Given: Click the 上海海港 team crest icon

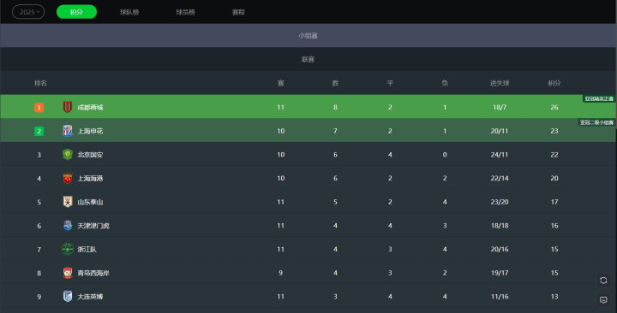Looking at the screenshot, I should [68, 178].
